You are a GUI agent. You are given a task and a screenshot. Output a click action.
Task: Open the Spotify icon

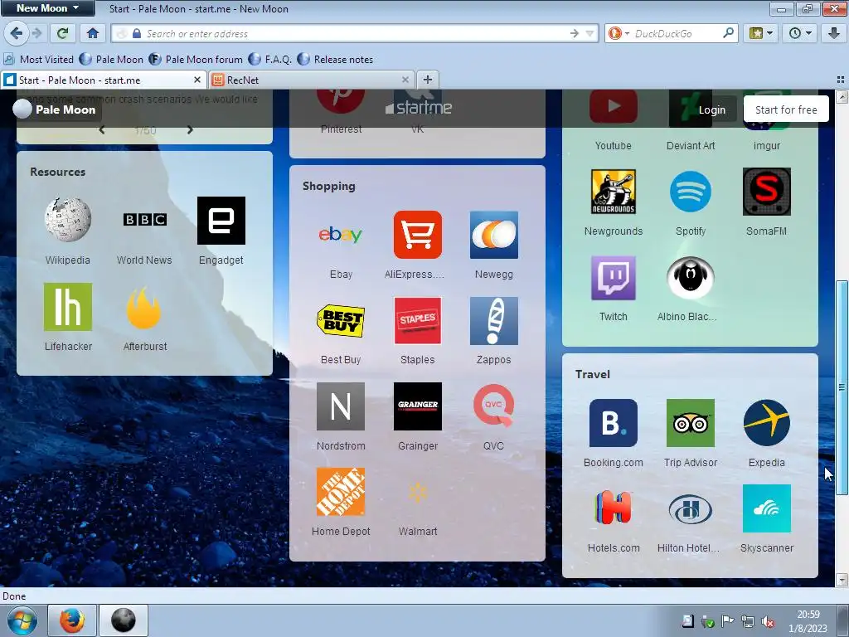(x=691, y=192)
